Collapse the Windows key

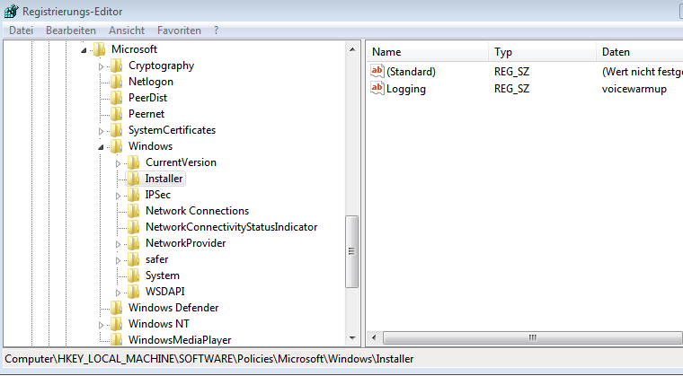[101, 147]
